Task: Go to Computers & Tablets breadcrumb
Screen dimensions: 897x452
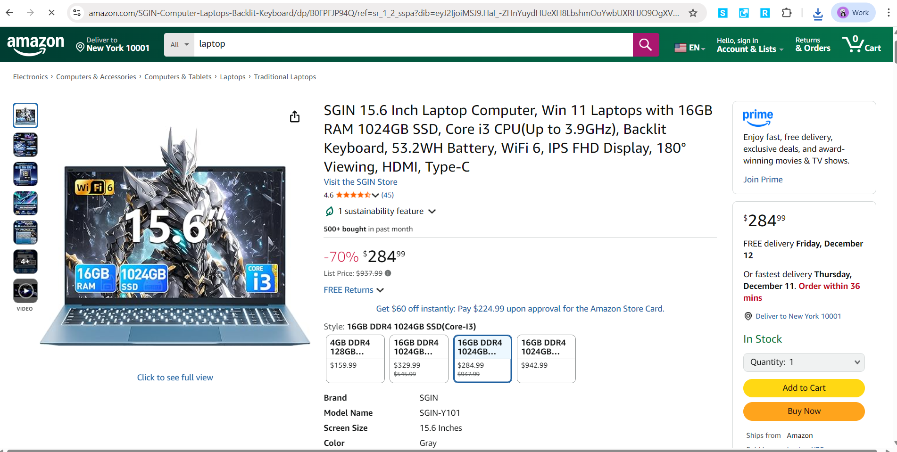Action: (x=178, y=77)
